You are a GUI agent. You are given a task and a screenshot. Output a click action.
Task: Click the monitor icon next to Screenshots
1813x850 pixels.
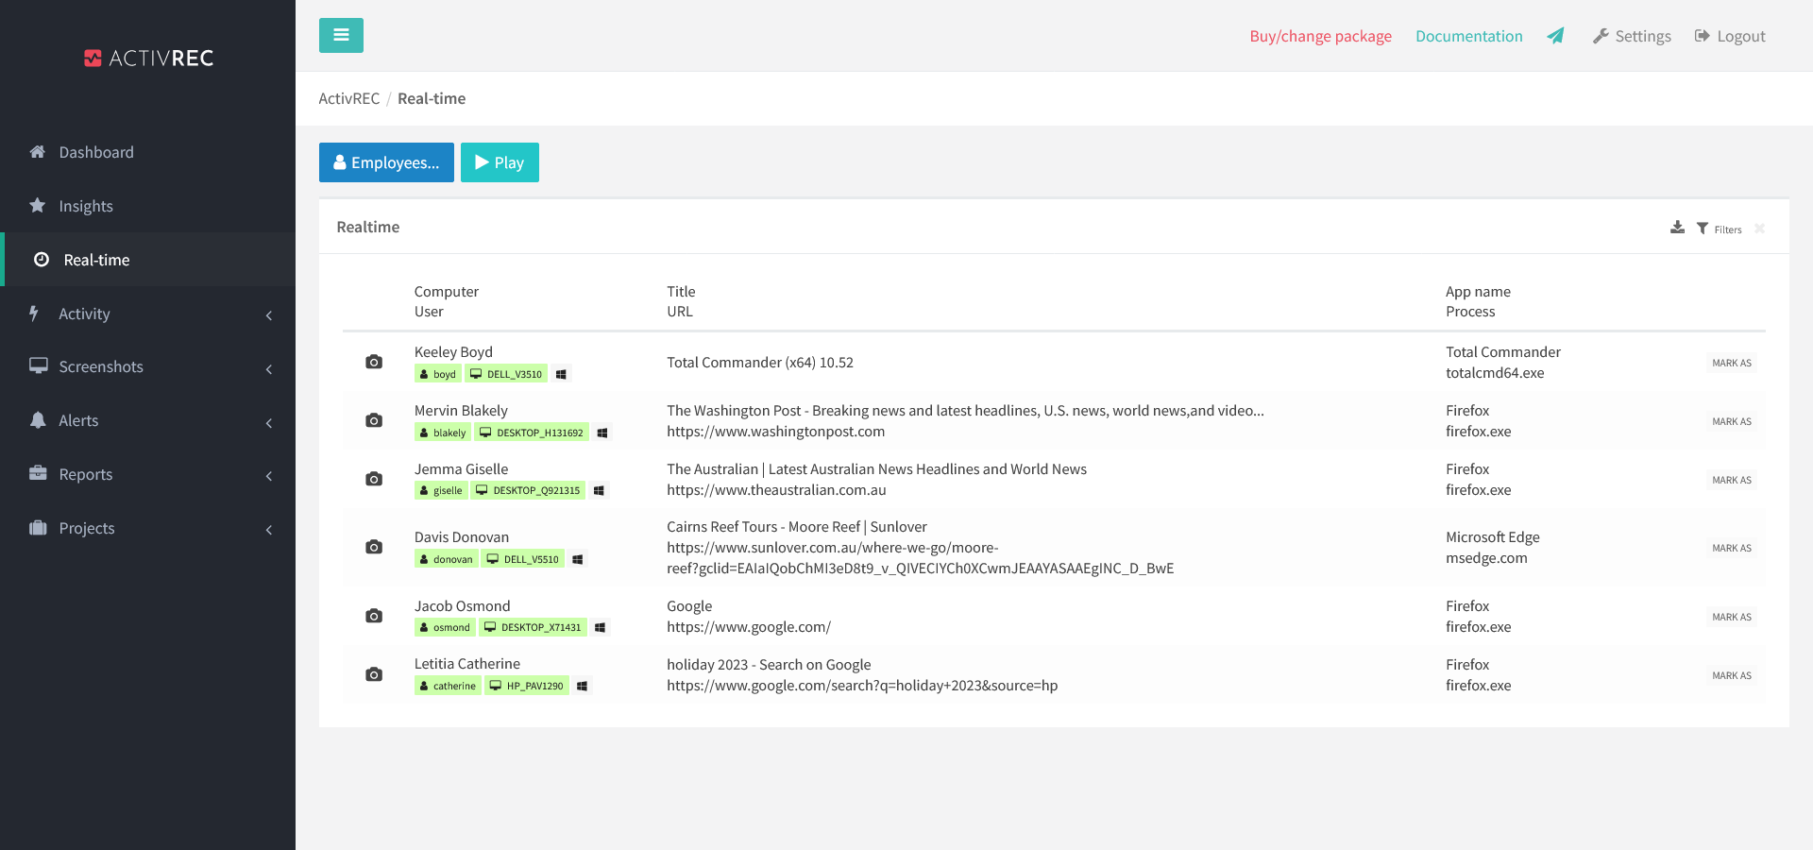[x=38, y=366]
